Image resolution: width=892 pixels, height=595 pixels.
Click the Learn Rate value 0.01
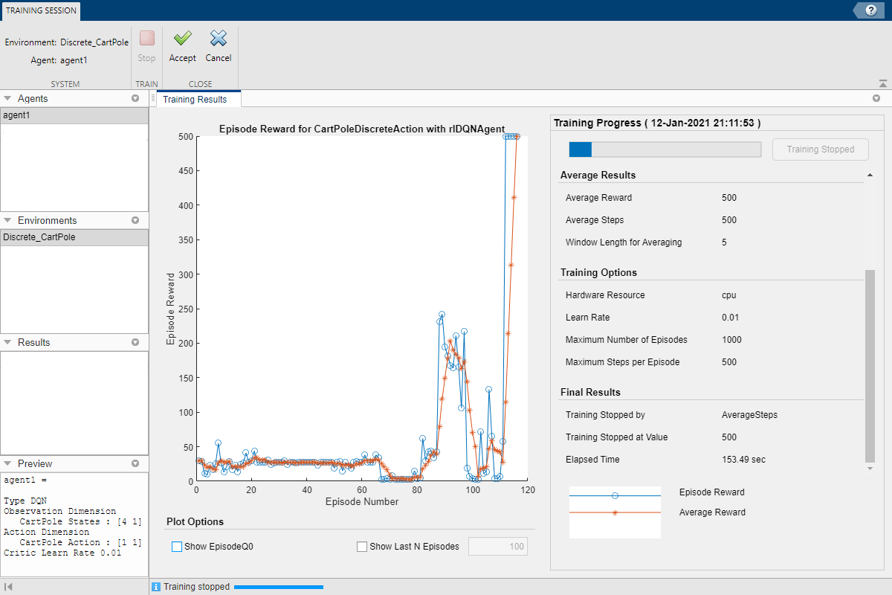pos(729,318)
